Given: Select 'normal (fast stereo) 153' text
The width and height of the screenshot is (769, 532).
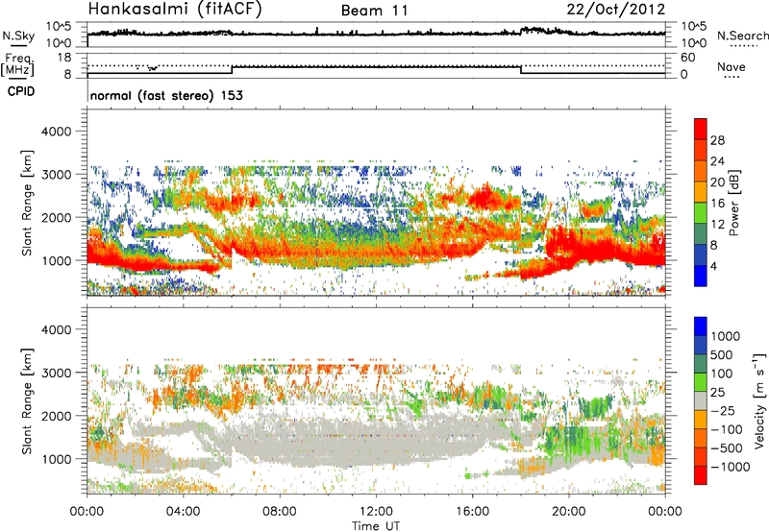Looking at the screenshot, I should click(x=166, y=96).
